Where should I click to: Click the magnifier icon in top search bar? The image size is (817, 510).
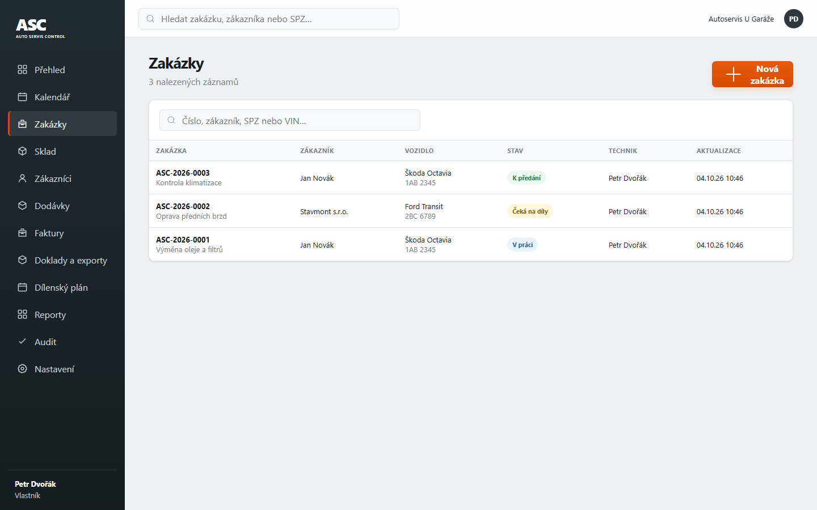150,19
